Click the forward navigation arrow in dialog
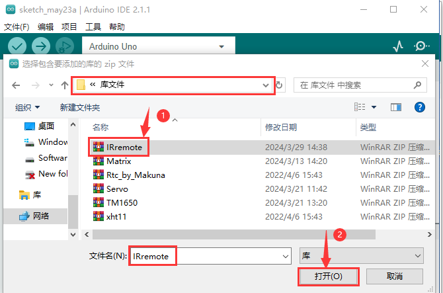 [x=36, y=85]
